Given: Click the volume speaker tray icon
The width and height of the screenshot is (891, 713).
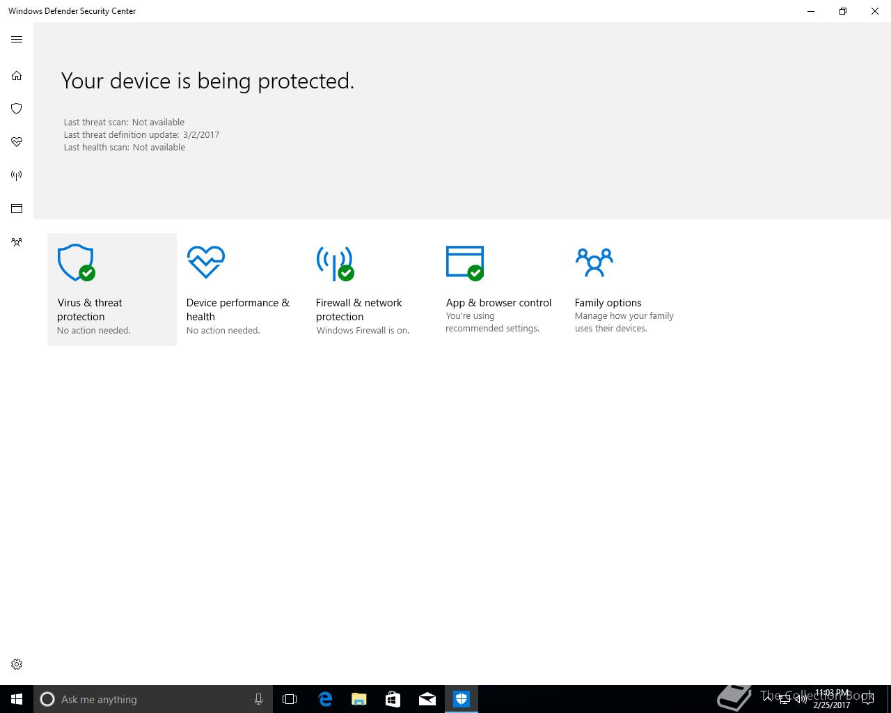Looking at the screenshot, I should (801, 699).
